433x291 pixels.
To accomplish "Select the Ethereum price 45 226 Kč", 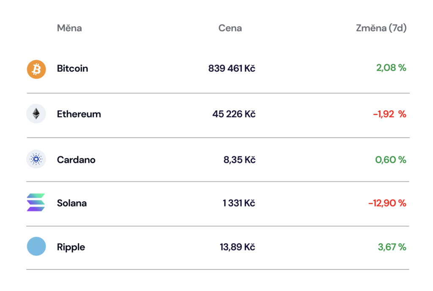I will (234, 114).
